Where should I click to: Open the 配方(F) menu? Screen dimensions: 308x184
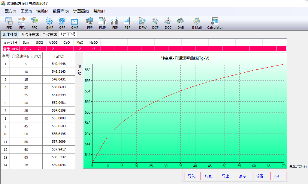11,11
